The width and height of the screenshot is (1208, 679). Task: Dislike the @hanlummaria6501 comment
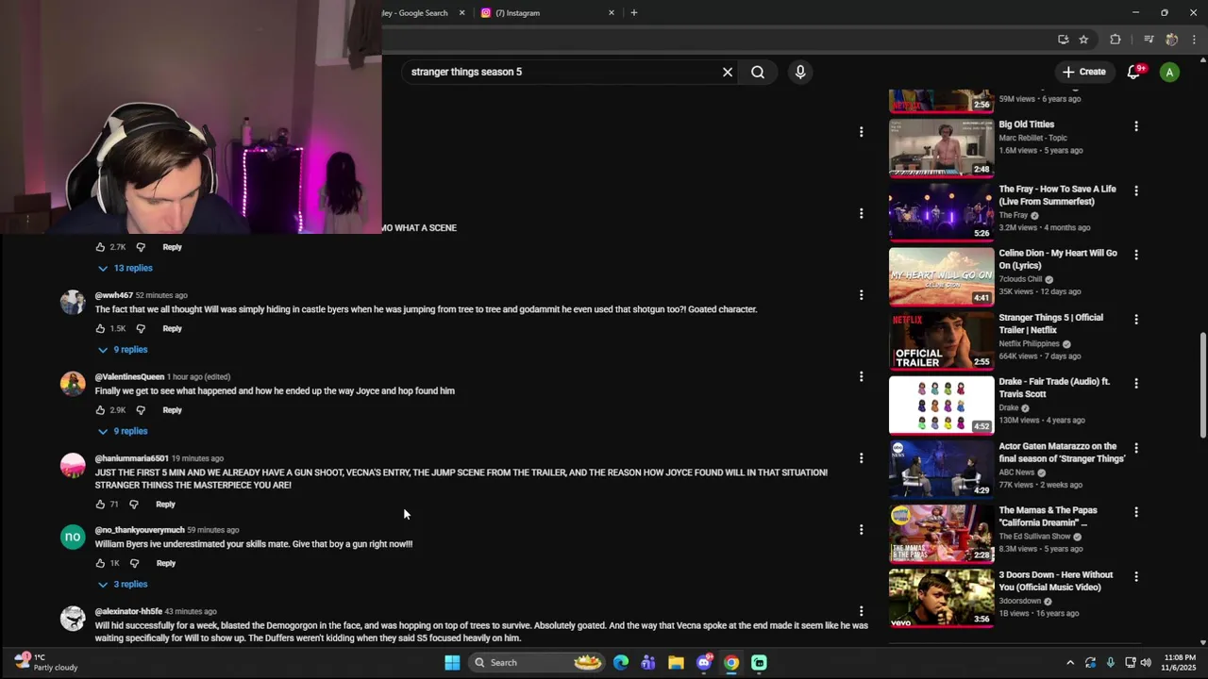[x=134, y=505]
